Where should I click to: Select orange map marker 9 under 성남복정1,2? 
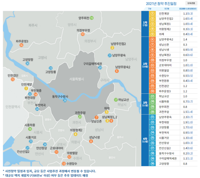111,121
